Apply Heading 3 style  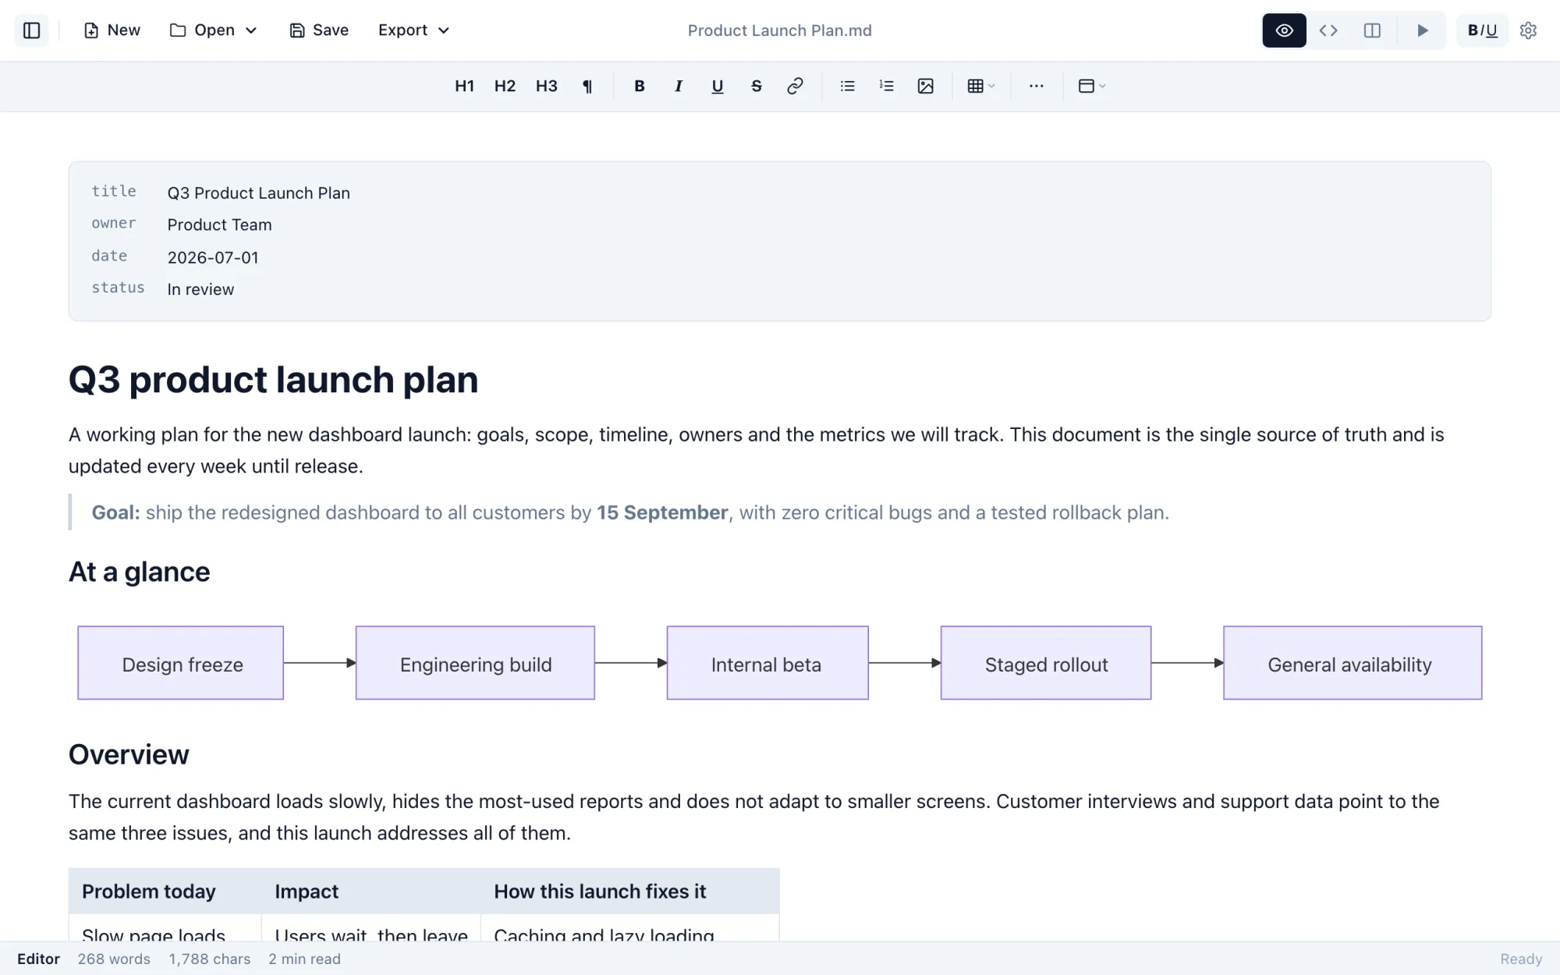pyautogui.click(x=546, y=86)
